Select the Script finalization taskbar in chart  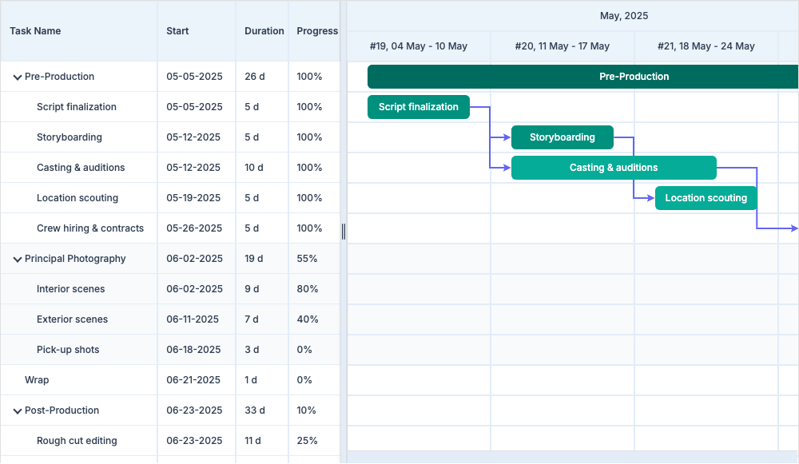click(x=418, y=107)
